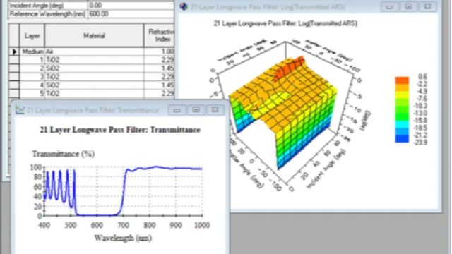
Task: Select the Medium Air row marker arrow
Action: click(x=14, y=52)
